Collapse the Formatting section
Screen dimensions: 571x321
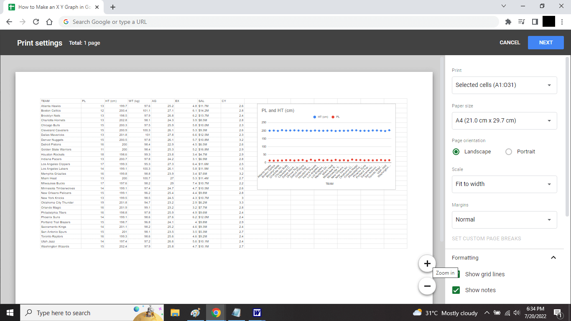[553, 257]
